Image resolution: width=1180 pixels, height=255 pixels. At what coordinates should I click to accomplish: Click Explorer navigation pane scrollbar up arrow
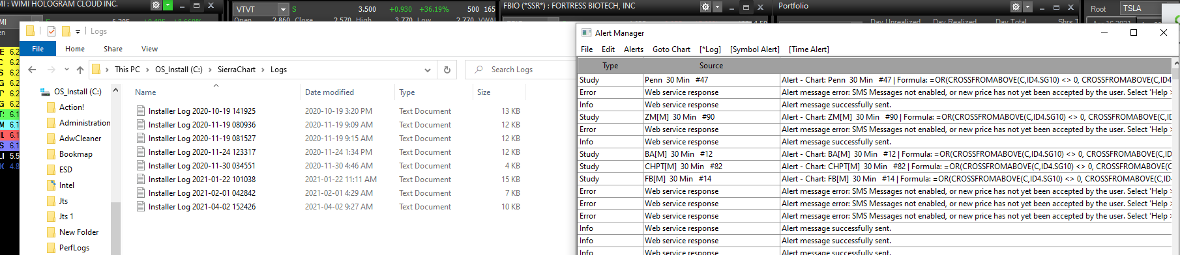[115, 90]
